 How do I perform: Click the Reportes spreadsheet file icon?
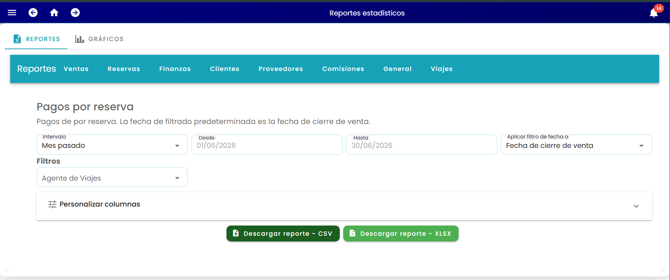point(17,39)
